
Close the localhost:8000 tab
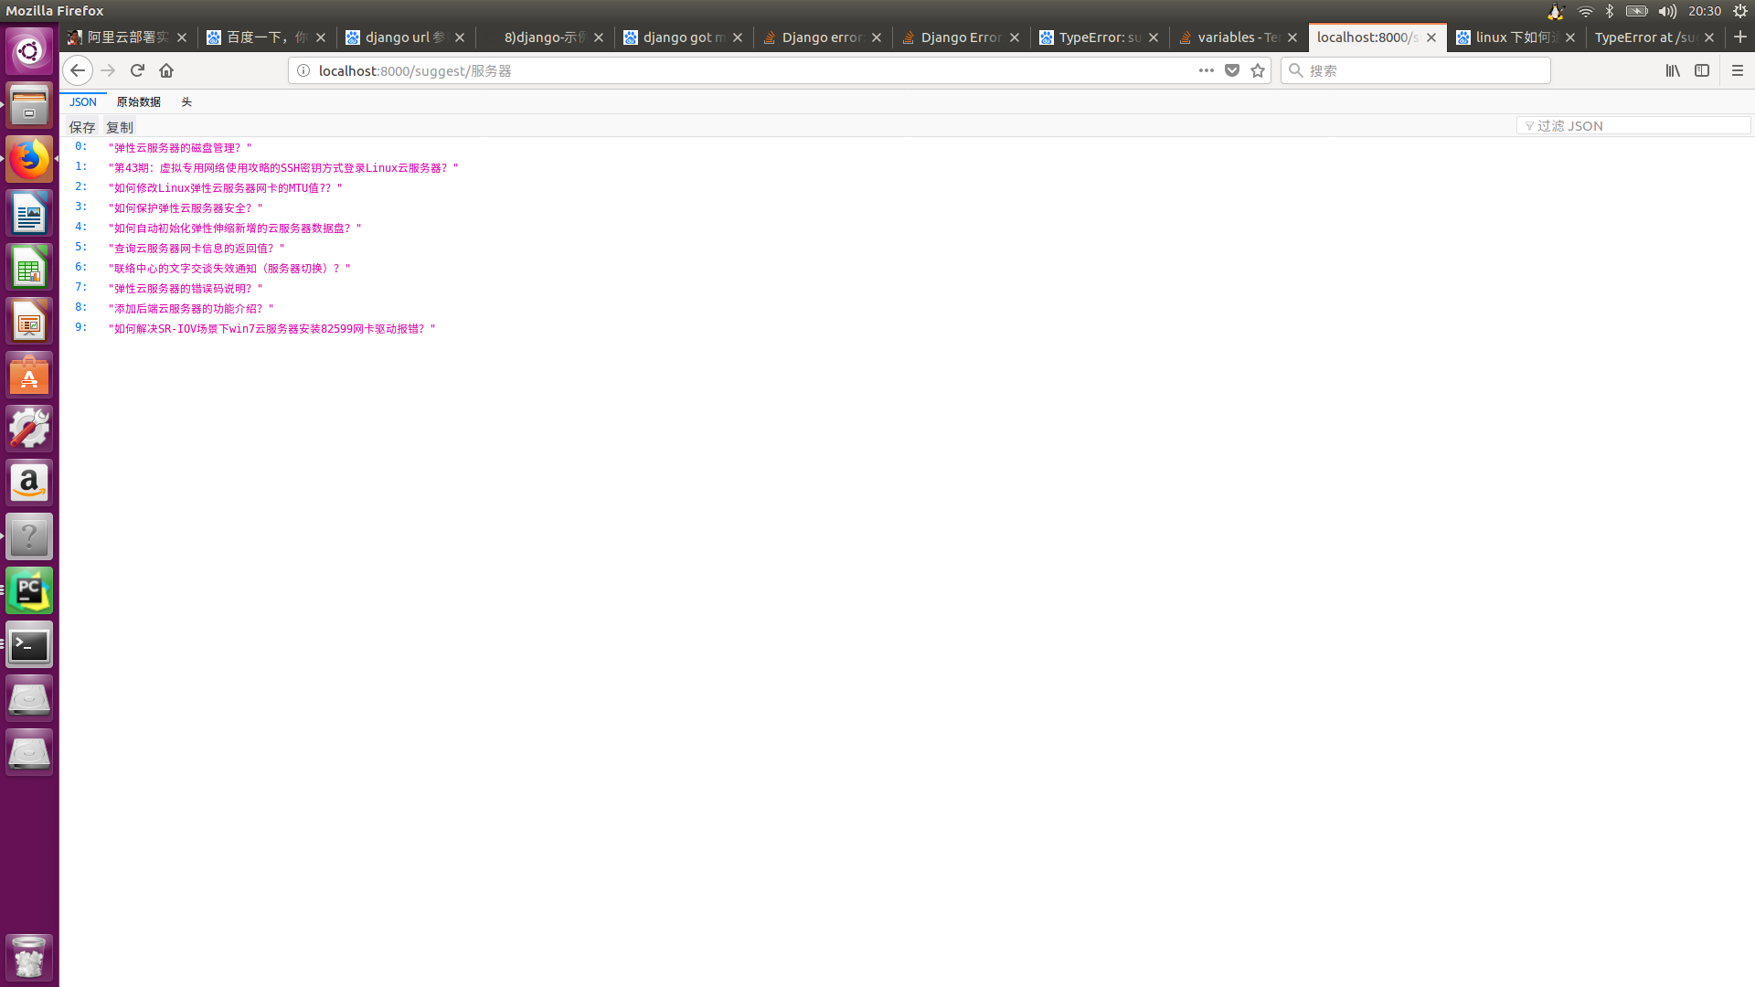tap(1431, 37)
